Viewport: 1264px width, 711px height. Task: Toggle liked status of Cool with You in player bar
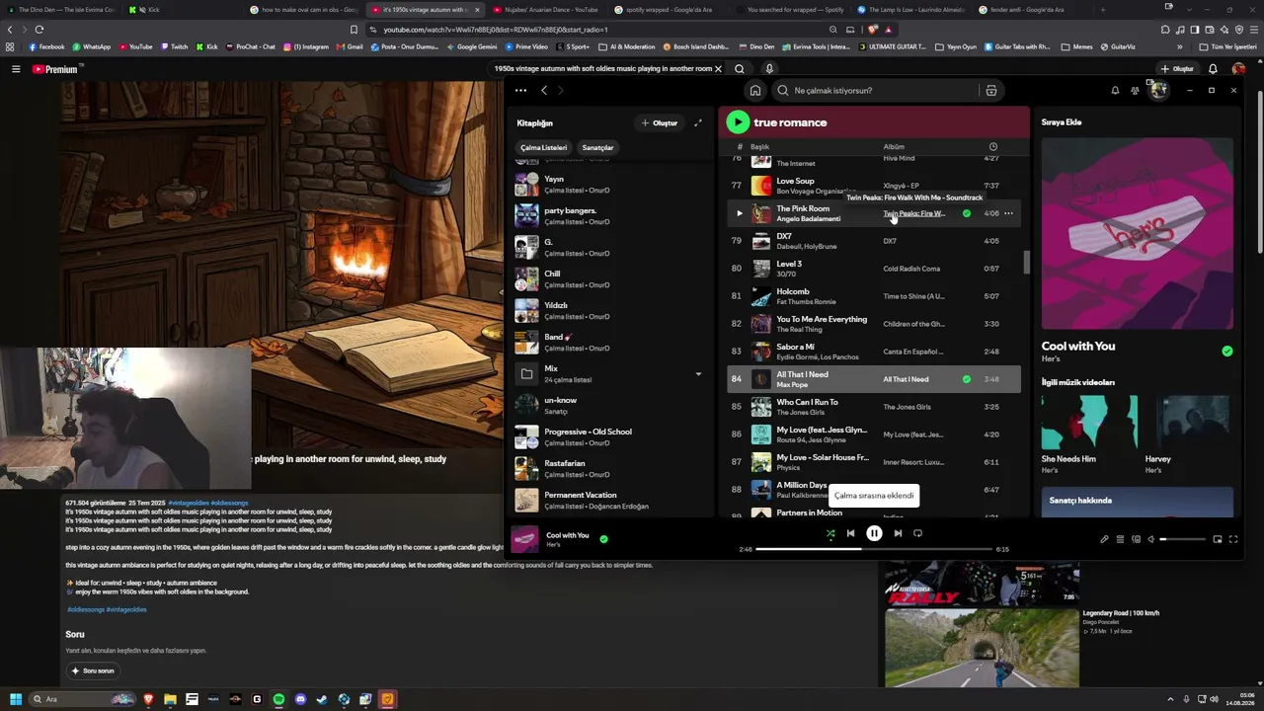coord(603,539)
